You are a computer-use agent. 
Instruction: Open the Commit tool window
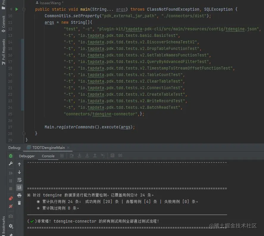[4, 24]
